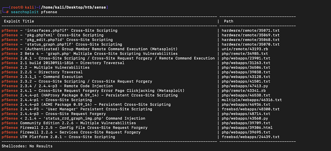This screenshot has height=151, width=331.
Task: Click pfSense 2.4.4-p1 - Cross-Site Scripting title
Action: click(47, 100)
